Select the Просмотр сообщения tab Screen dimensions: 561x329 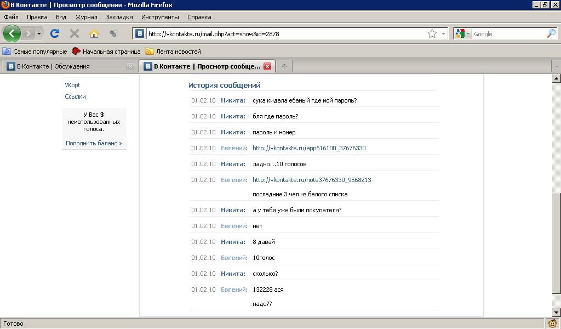[207, 66]
